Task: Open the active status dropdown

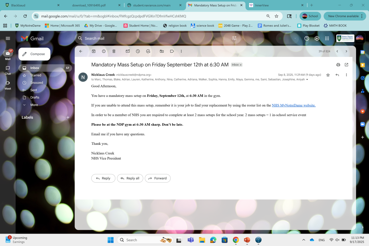Action: 287,38
